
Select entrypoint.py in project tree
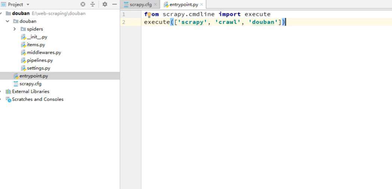34,76
